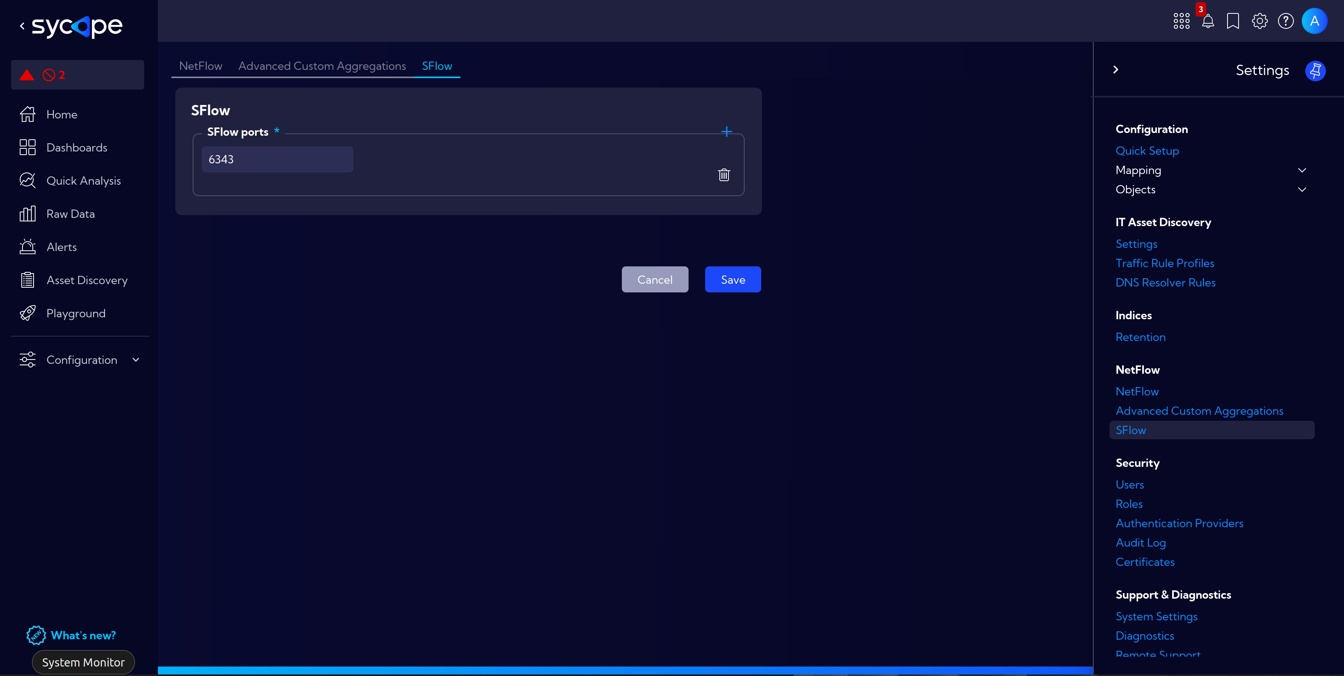Go to Quick Analysis

(83, 180)
